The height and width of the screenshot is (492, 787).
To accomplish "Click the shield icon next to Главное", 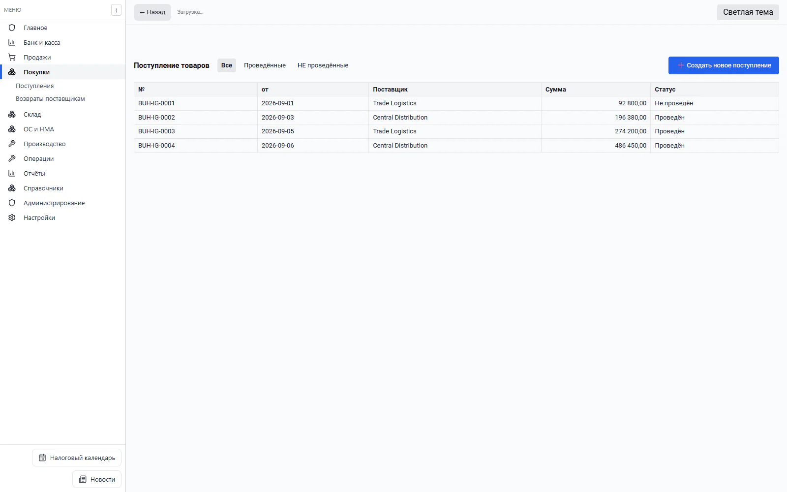I will pos(12,28).
